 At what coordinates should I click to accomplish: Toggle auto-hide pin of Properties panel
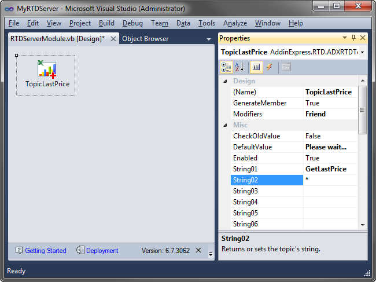353,38
